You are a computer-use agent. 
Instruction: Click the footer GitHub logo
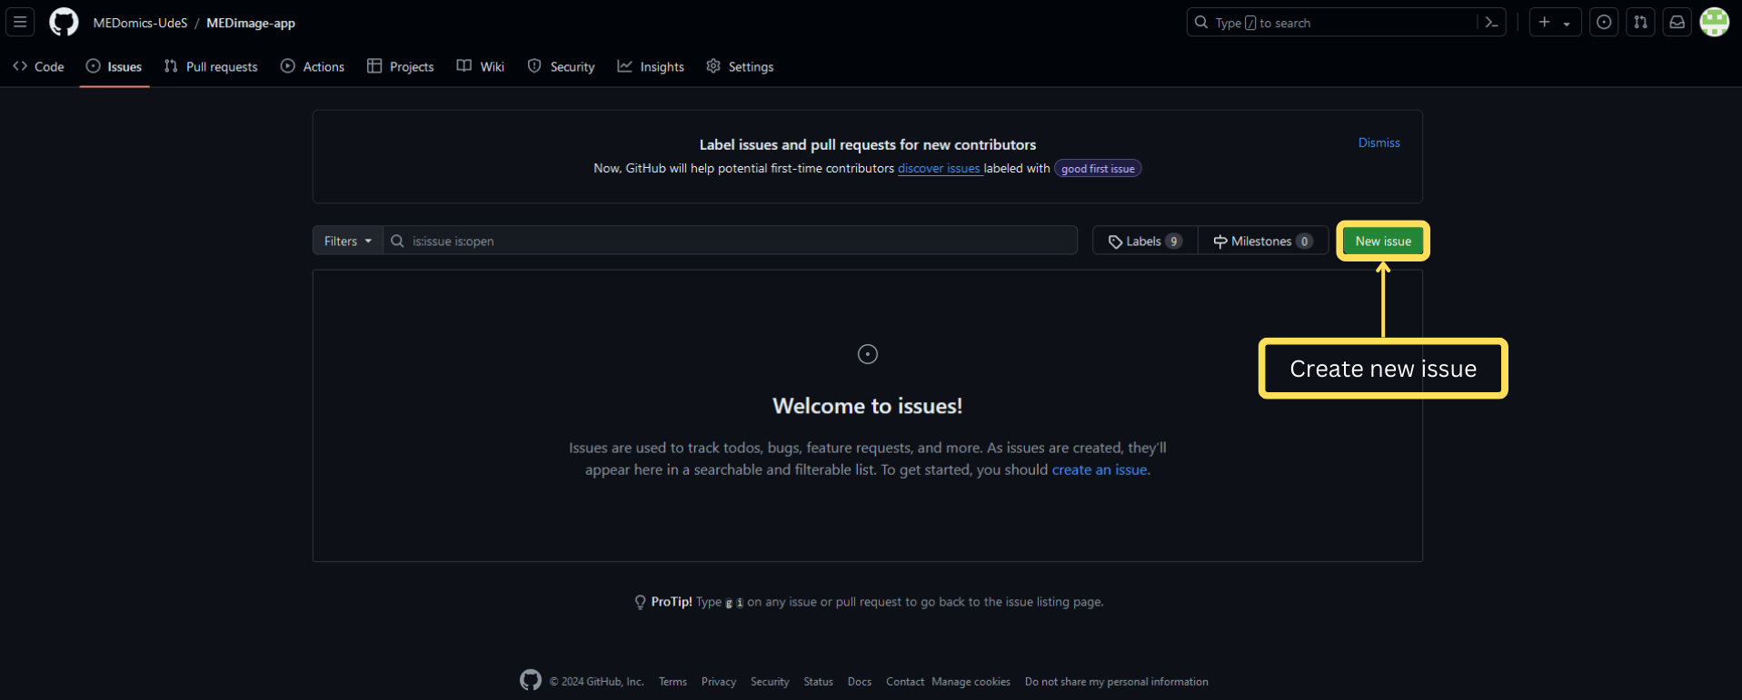[x=531, y=680]
